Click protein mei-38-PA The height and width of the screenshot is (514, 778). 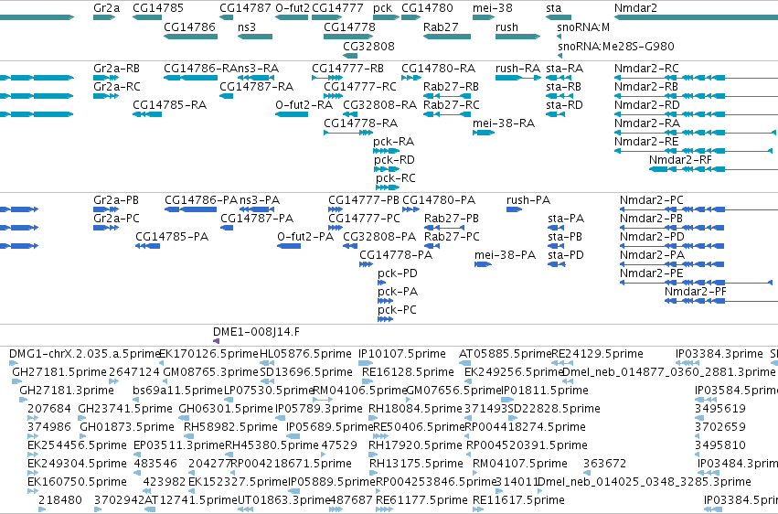483,264
